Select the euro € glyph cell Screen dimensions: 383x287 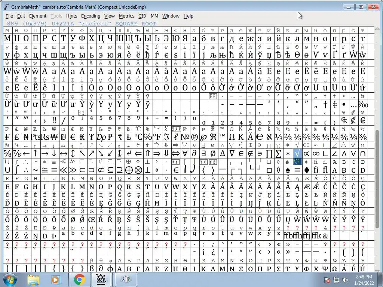[73, 137]
